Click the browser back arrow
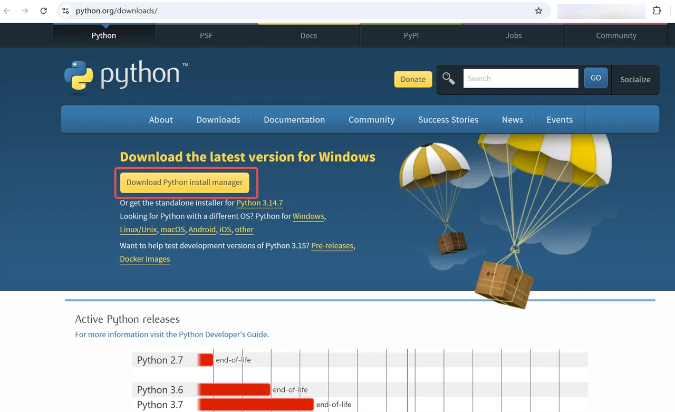675x412 pixels. pyautogui.click(x=7, y=11)
